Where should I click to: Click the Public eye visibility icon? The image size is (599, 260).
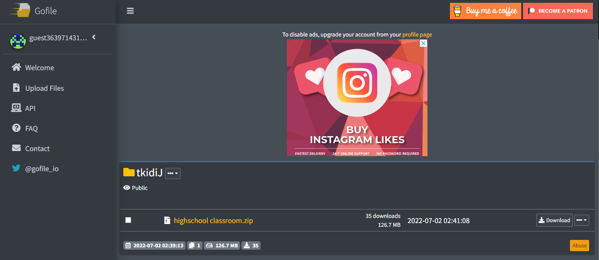coord(127,188)
